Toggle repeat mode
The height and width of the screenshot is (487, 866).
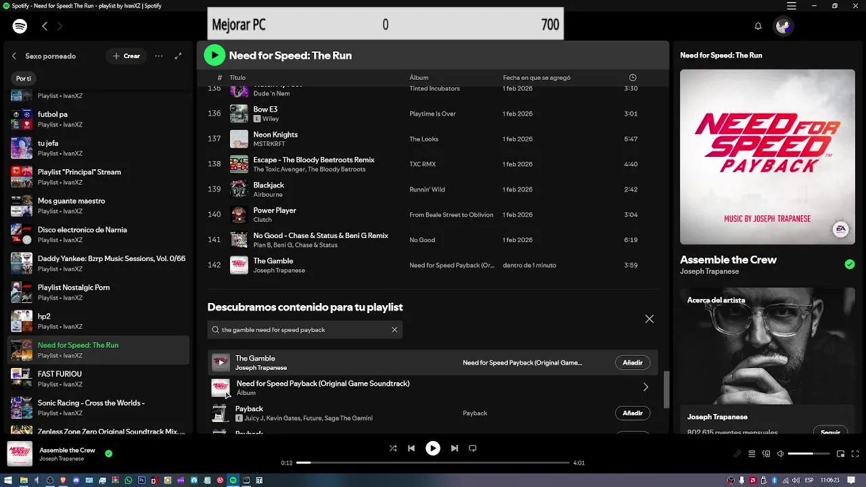pyautogui.click(x=473, y=448)
